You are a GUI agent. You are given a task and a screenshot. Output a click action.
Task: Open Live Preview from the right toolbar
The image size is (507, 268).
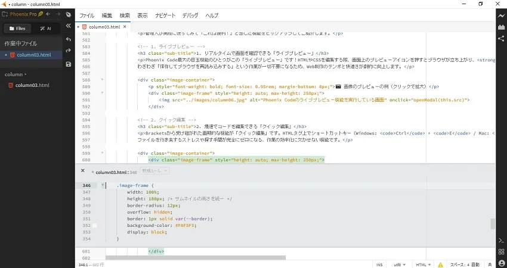point(501,16)
